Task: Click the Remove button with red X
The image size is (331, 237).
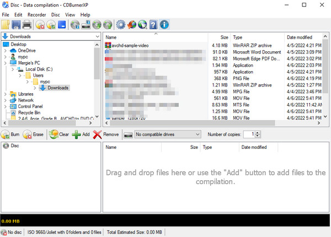Action: [x=106, y=134]
